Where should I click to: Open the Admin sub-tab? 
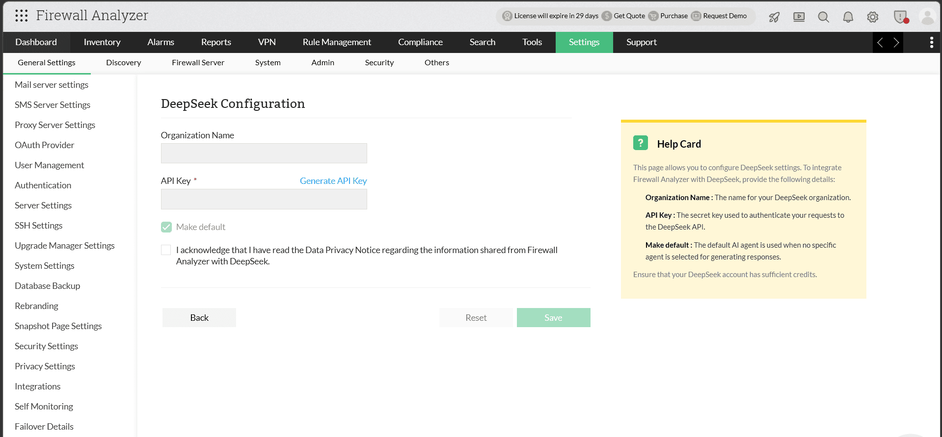(x=323, y=63)
